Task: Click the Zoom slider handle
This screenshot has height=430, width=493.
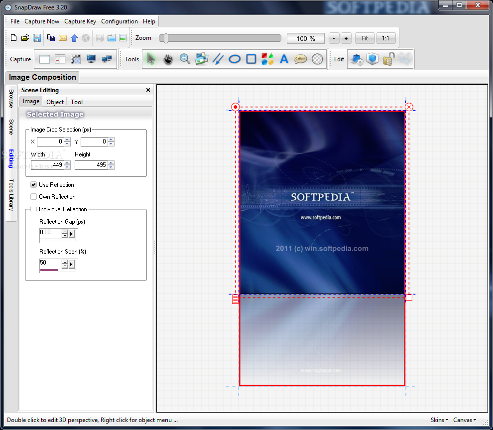Action: click(x=165, y=38)
